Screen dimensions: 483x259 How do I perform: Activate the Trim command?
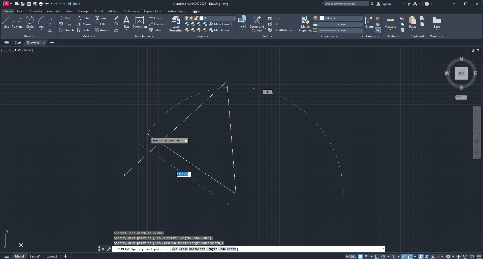click(101, 18)
